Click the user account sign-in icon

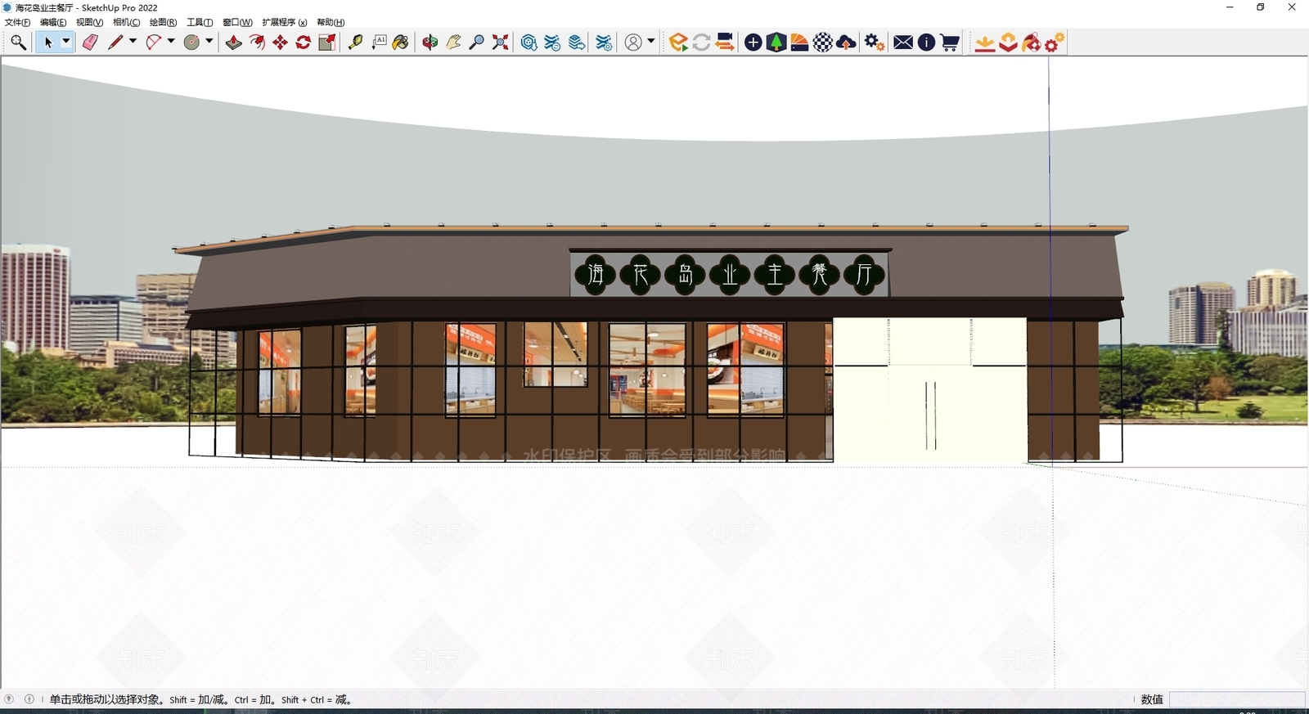(633, 43)
